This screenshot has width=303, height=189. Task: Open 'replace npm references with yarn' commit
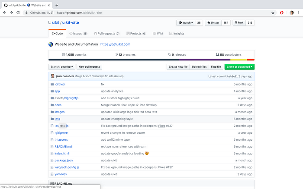click(124, 147)
